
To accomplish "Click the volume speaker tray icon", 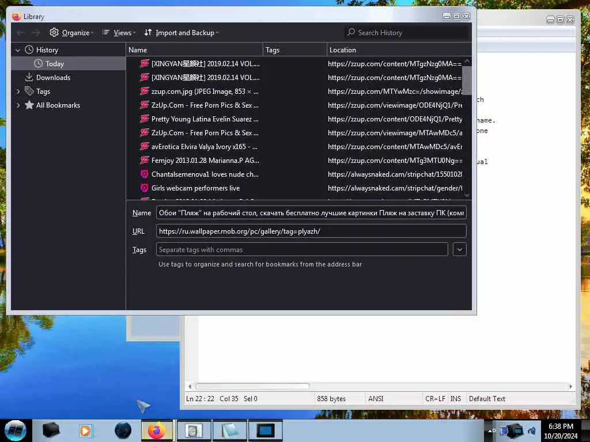I will (531, 431).
